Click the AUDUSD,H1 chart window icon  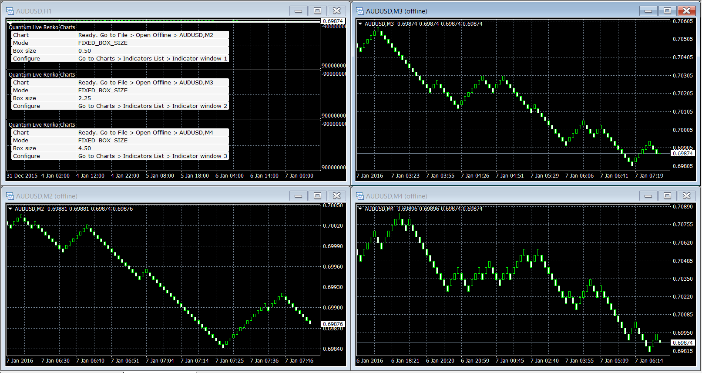pyautogui.click(x=10, y=11)
